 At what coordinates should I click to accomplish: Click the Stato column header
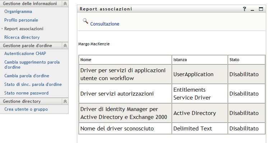pyautogui.click(x=246, y=60)
